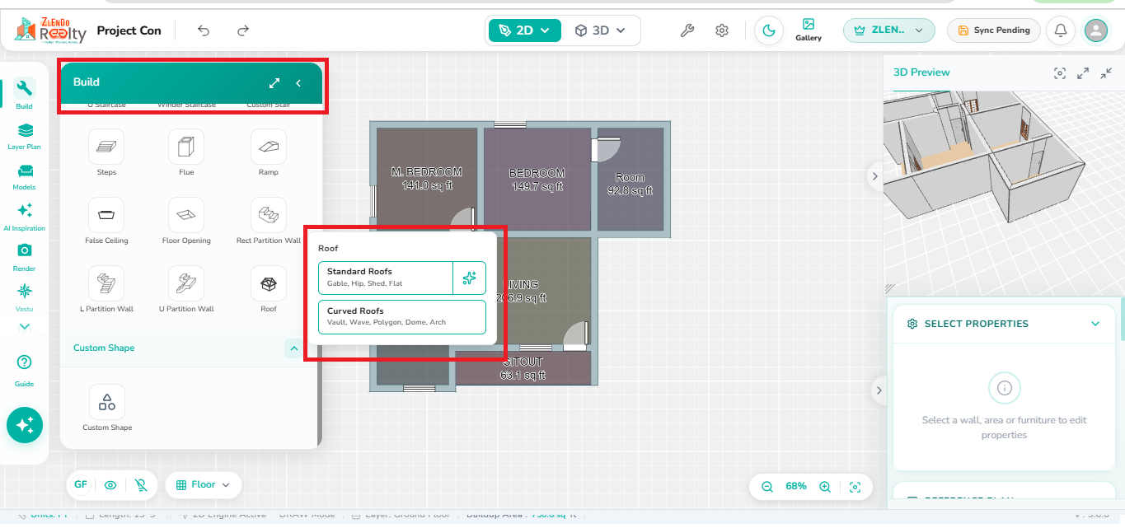Open AI Inspiration tool
The width and height of the screenshot is (1125, 528).
click(x=25, y=217)
